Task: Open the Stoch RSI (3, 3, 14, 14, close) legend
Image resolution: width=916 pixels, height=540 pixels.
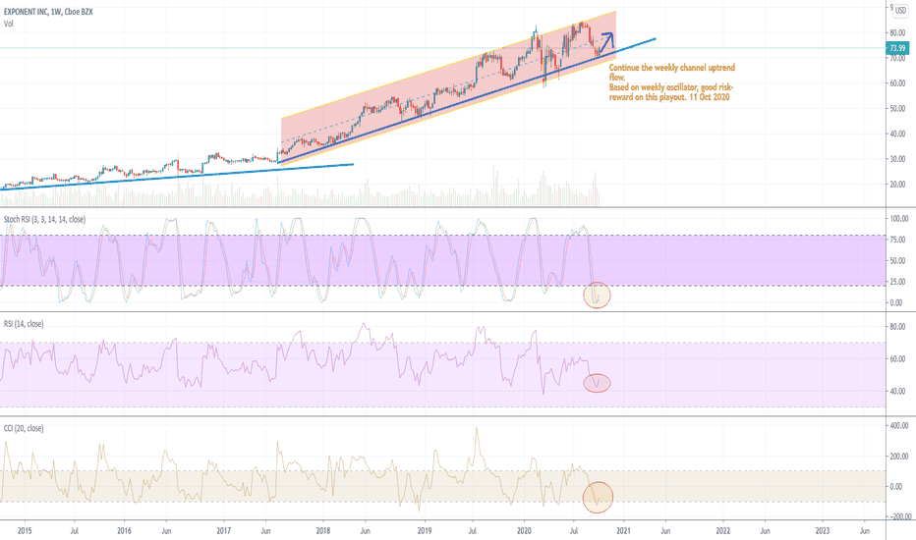Action: 44,220
